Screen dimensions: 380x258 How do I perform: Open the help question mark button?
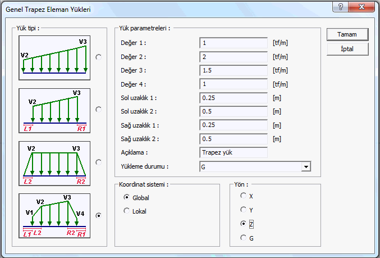pos(341,7)
